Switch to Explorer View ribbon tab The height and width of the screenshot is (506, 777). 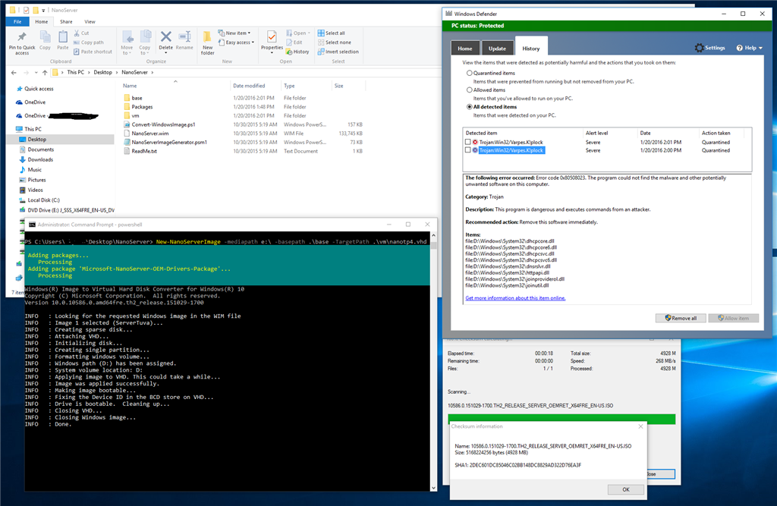point(90,22)
